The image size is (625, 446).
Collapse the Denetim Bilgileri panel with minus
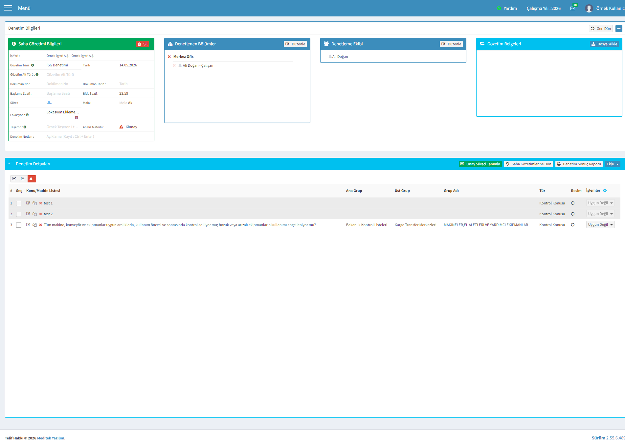(x=619, y=29)
